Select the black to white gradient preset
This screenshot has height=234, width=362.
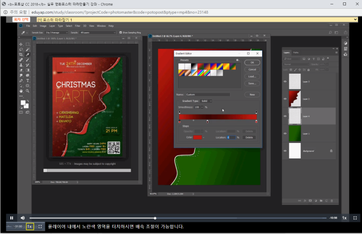click(x=194, y=66)
